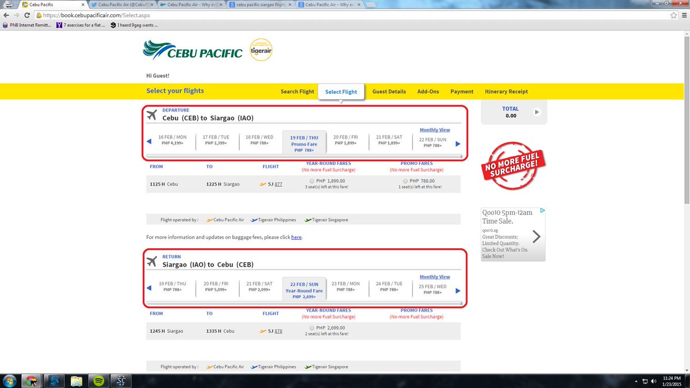Open Guest Details step

[389, 91]
